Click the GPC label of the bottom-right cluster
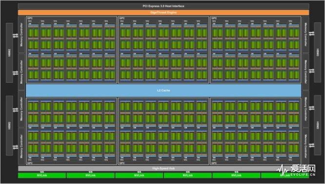Viewport: 325px width, 184px height. click(x=214, y=163)
